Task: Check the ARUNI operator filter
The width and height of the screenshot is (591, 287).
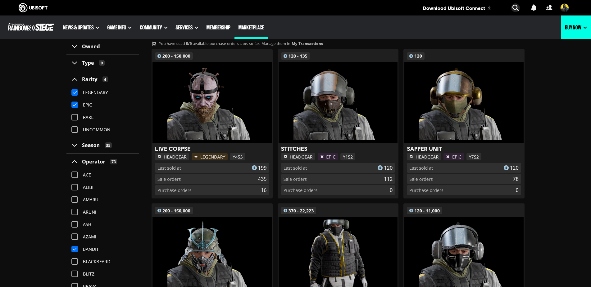Action: point(75,212)
